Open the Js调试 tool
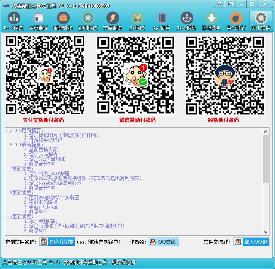 coord(137,21)
